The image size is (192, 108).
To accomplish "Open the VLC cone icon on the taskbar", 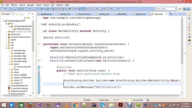I will click(67, 105).
